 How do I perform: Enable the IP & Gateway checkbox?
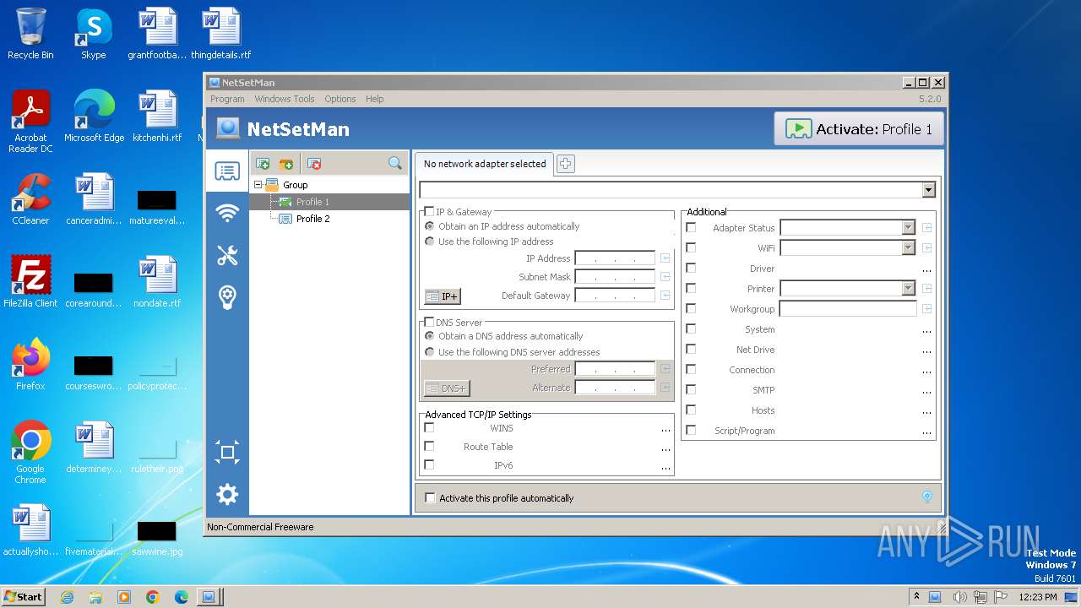click(x=429, y=212)
